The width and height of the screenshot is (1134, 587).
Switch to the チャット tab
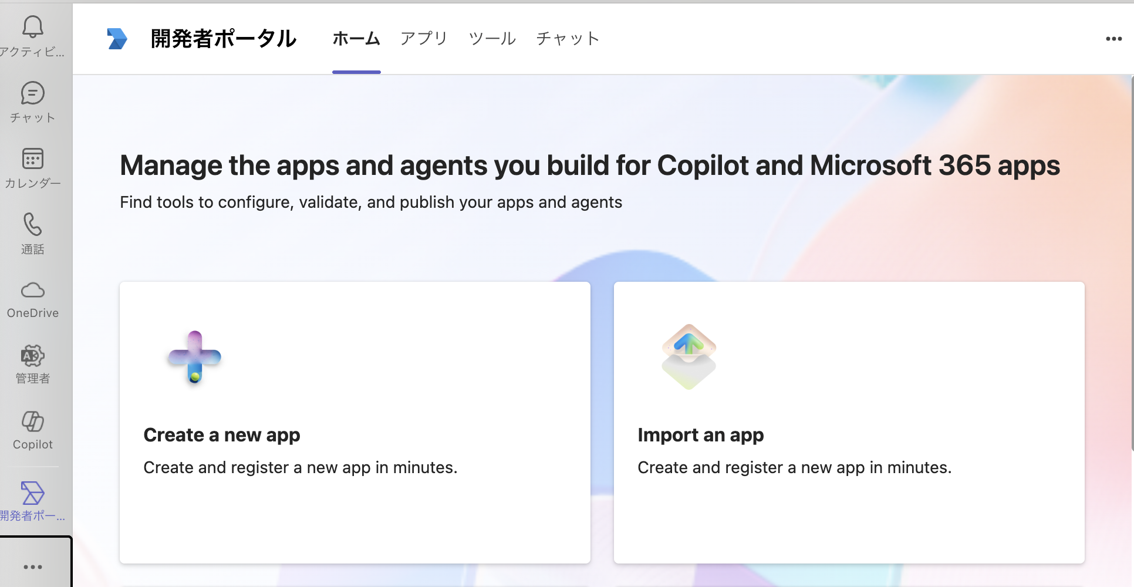pos(568,39)
